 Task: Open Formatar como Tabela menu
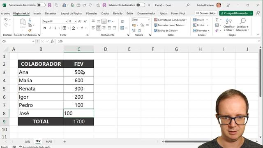click(x=169, y=25)
